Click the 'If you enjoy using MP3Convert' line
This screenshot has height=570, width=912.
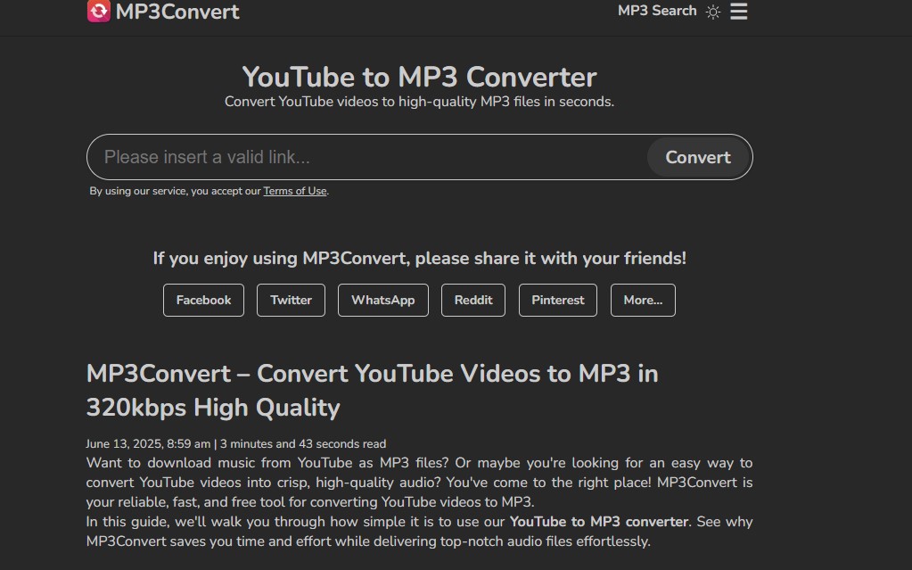419,259
